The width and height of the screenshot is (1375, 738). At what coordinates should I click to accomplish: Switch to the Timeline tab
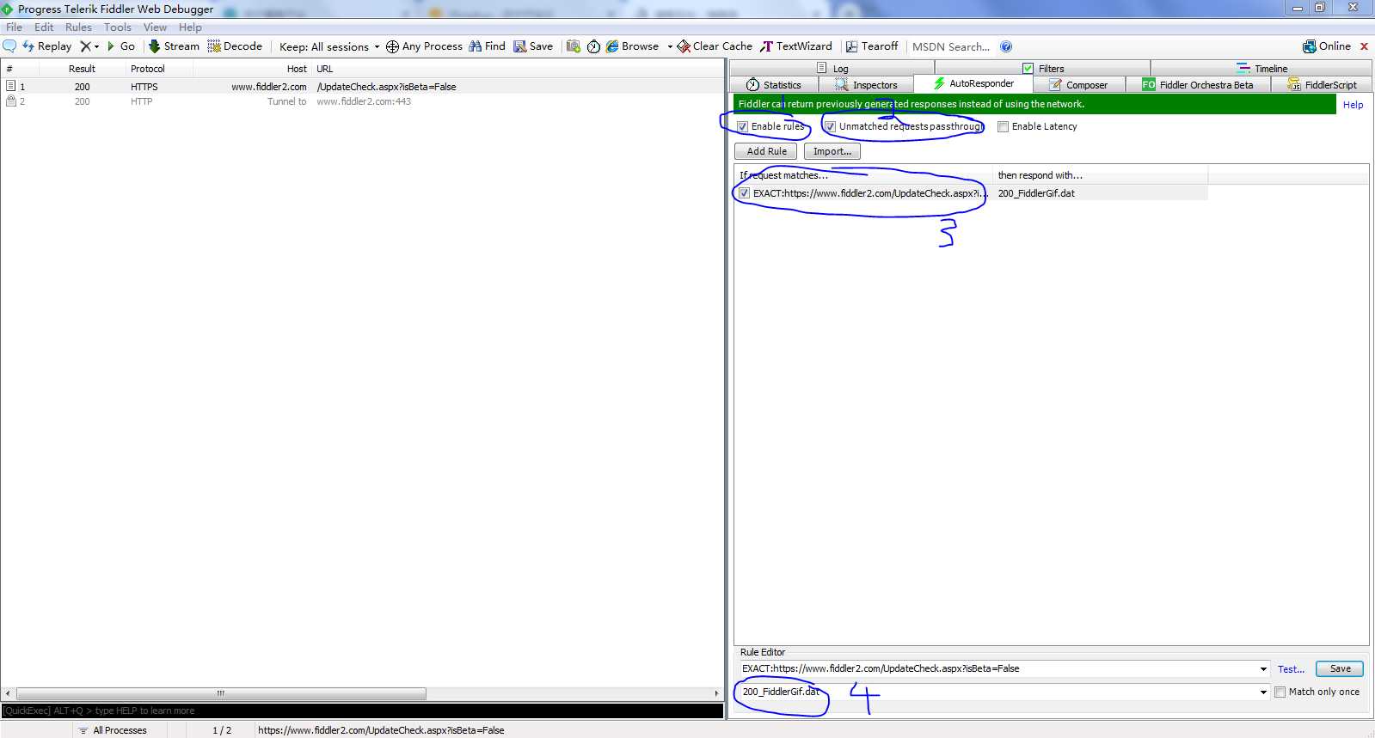tap(1261, 68)
